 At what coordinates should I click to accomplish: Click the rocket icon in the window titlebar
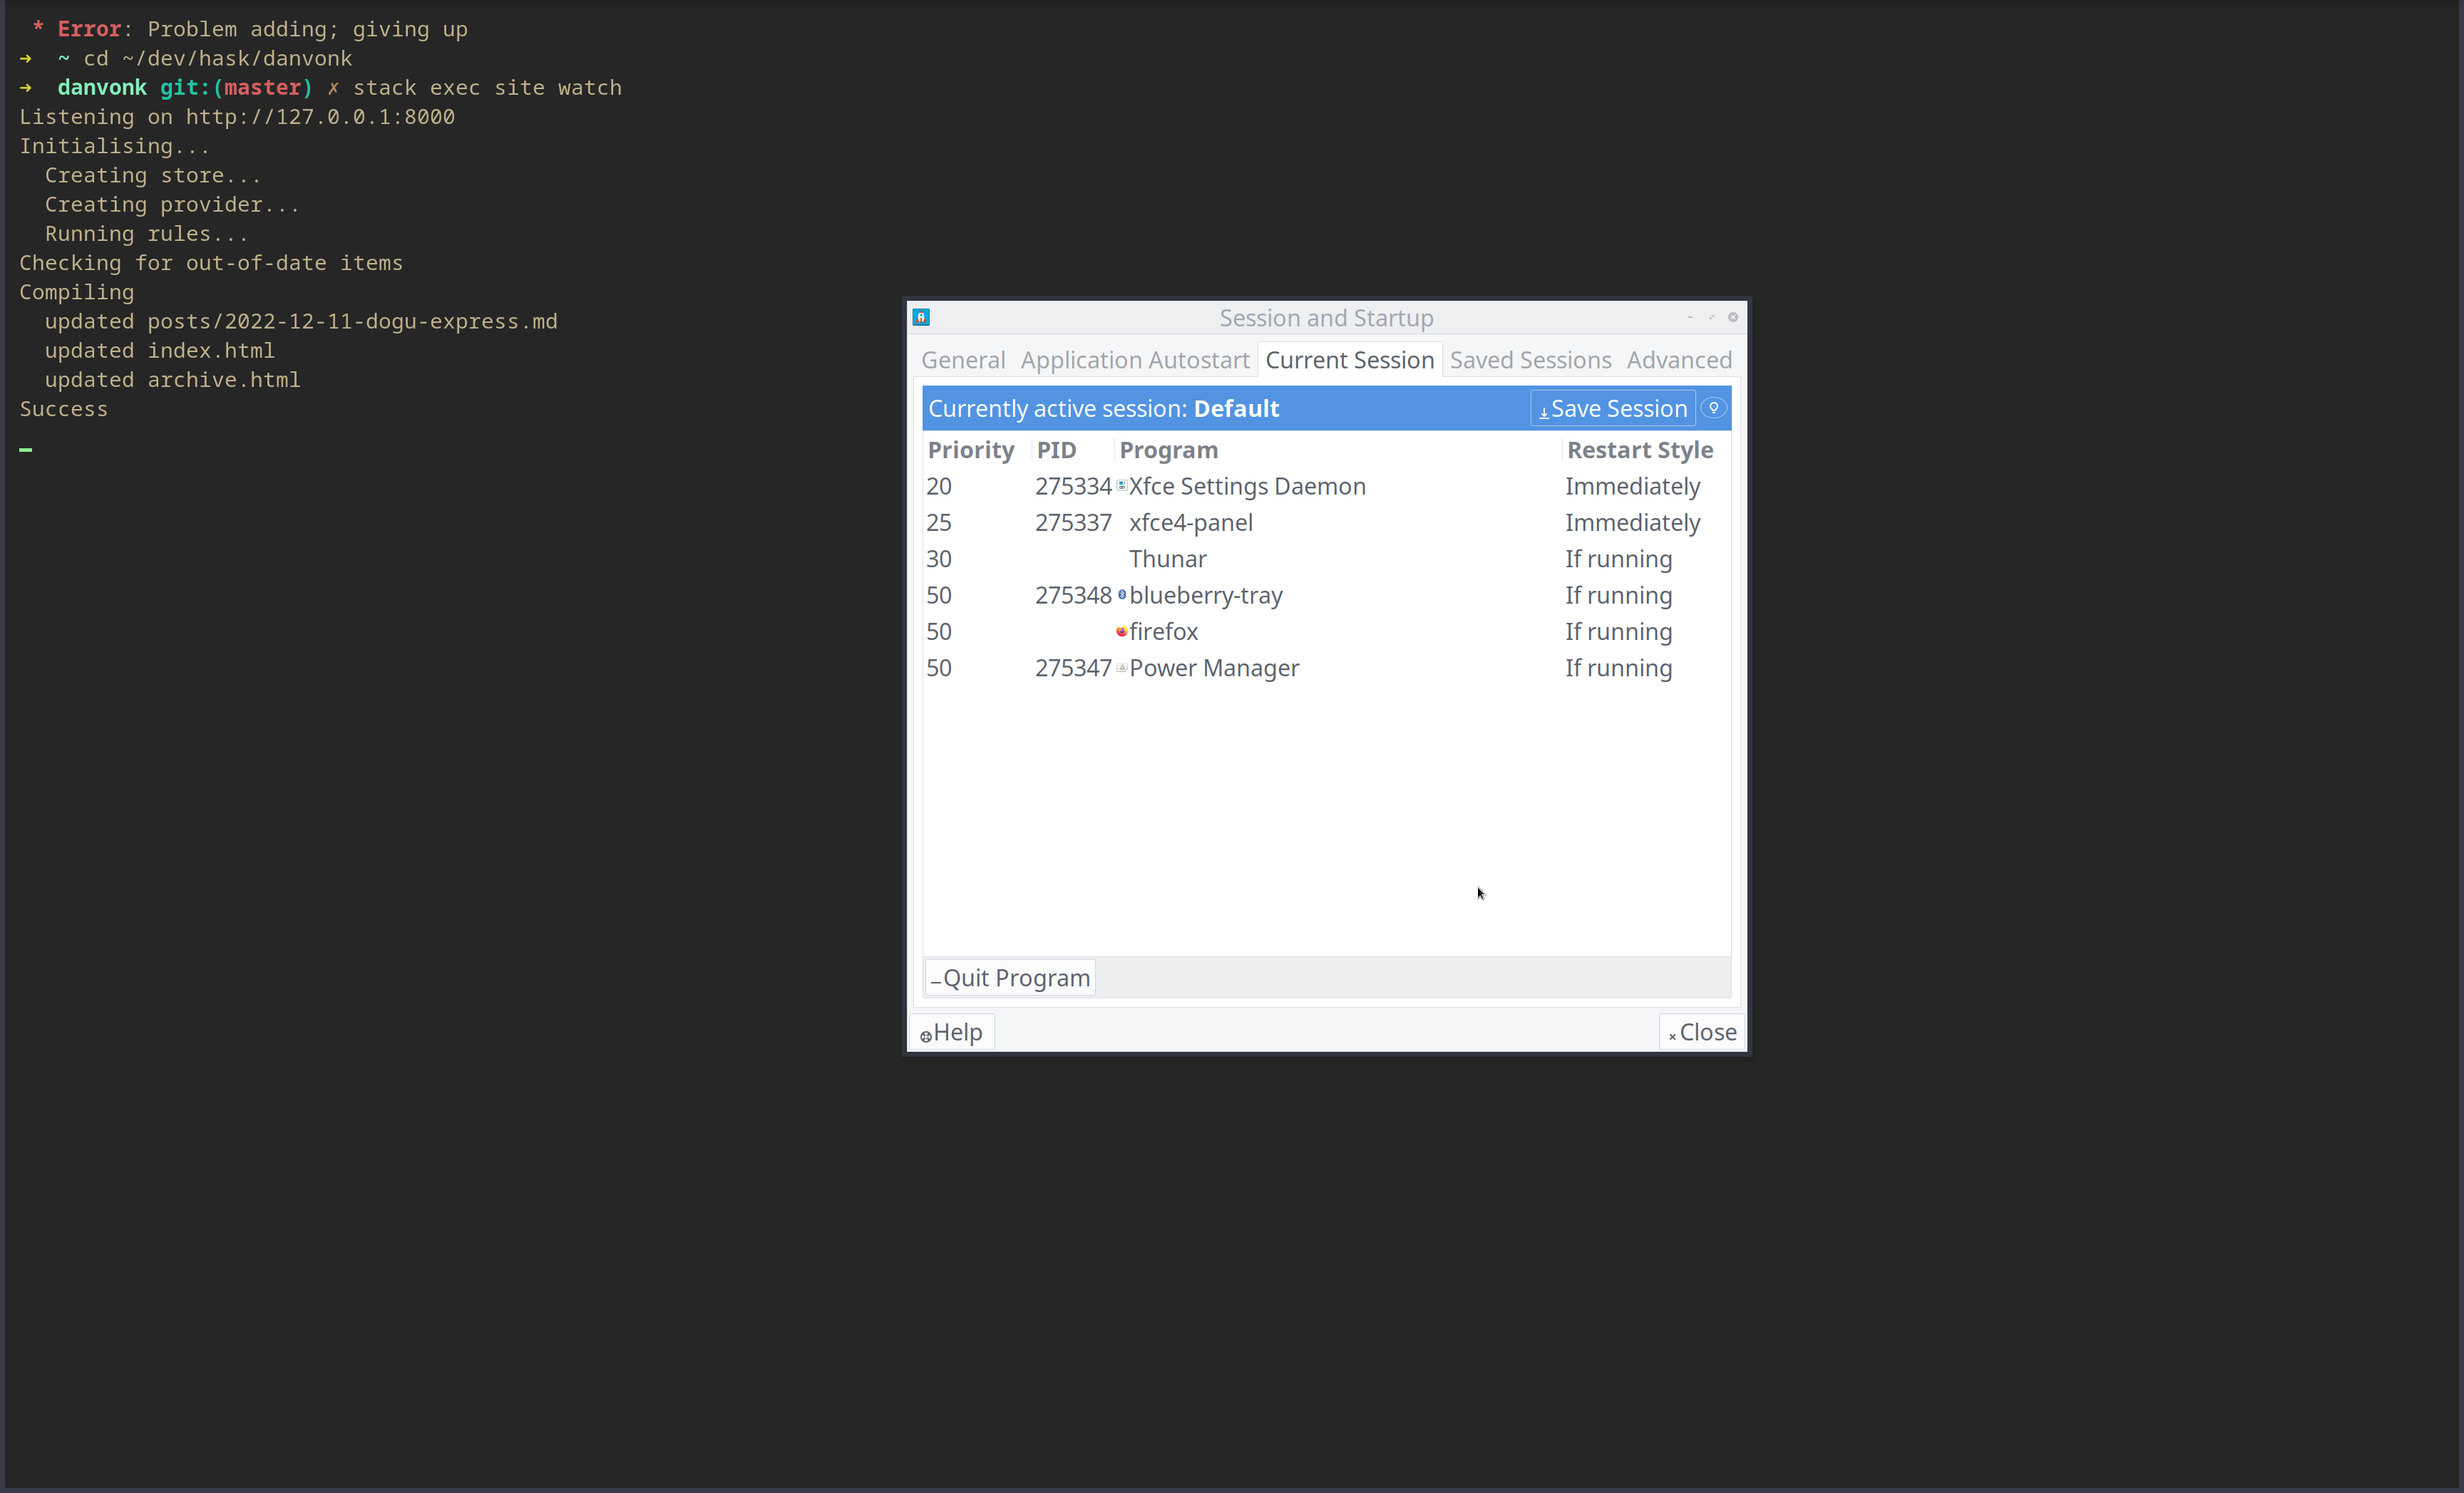pyautogui.click(x=921, y=317)
